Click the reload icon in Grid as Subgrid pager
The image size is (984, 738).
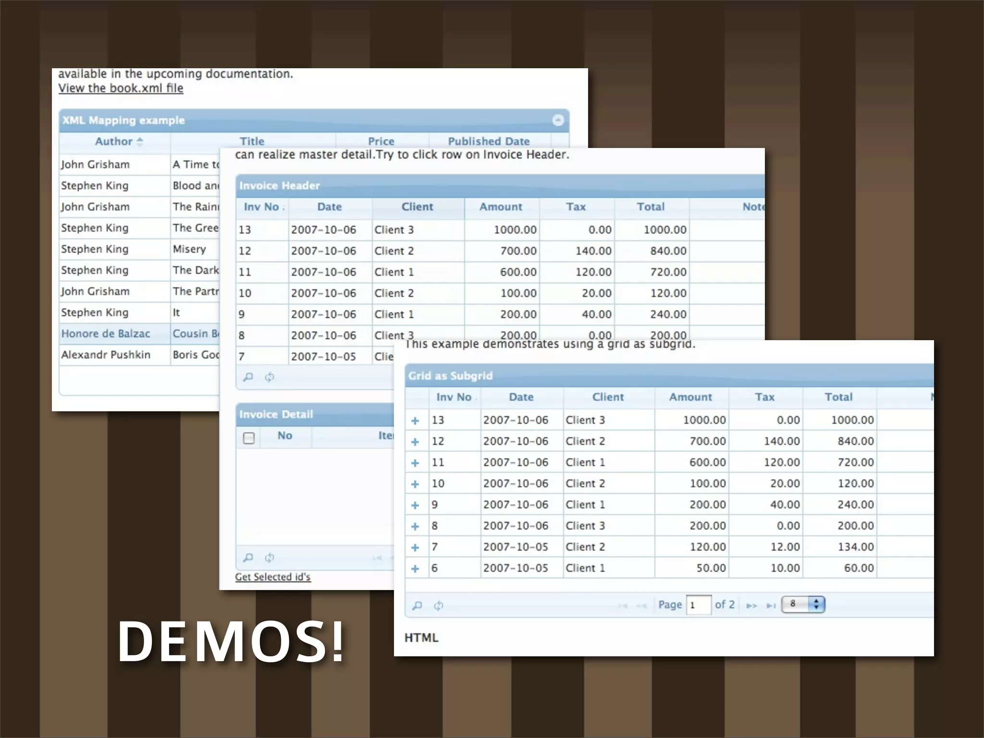tap(438, 605)
